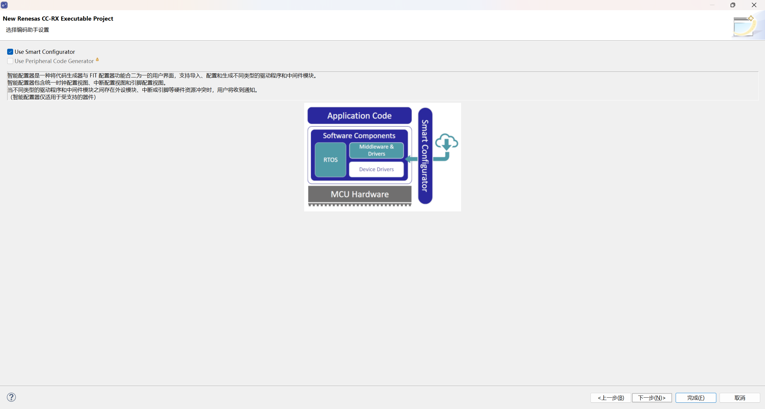The width and height of the screenshot is (765, 409).
Task: Restore down the wizard window
Action: click(733, 5)
